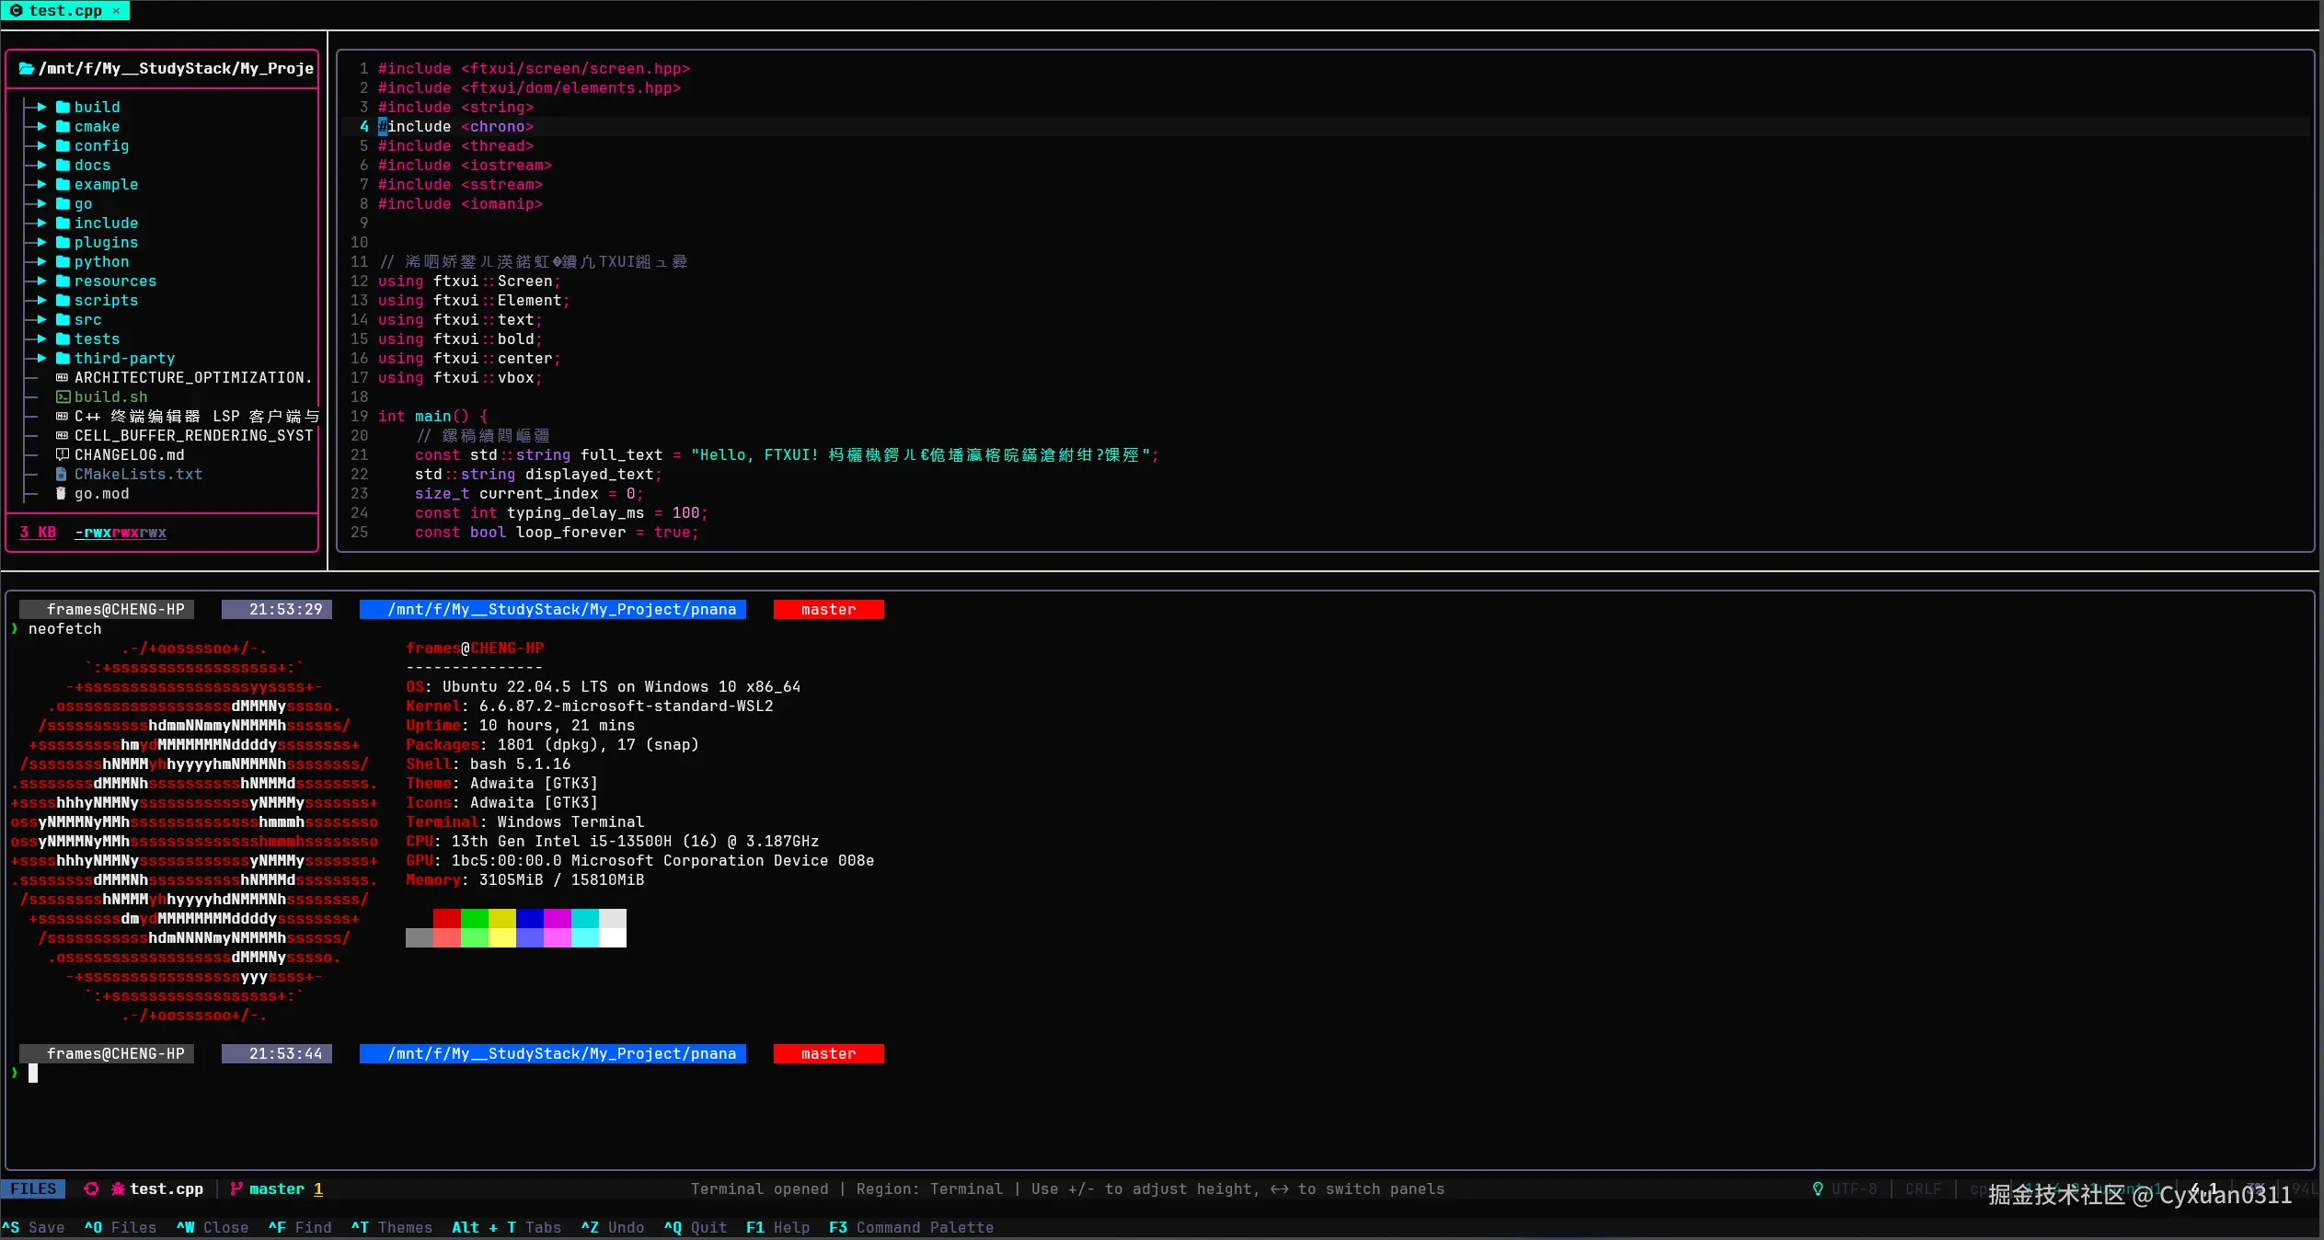Click the Ubuntu logo icon in status bar
2324x1240 pixels.
tap(90, 1188)
